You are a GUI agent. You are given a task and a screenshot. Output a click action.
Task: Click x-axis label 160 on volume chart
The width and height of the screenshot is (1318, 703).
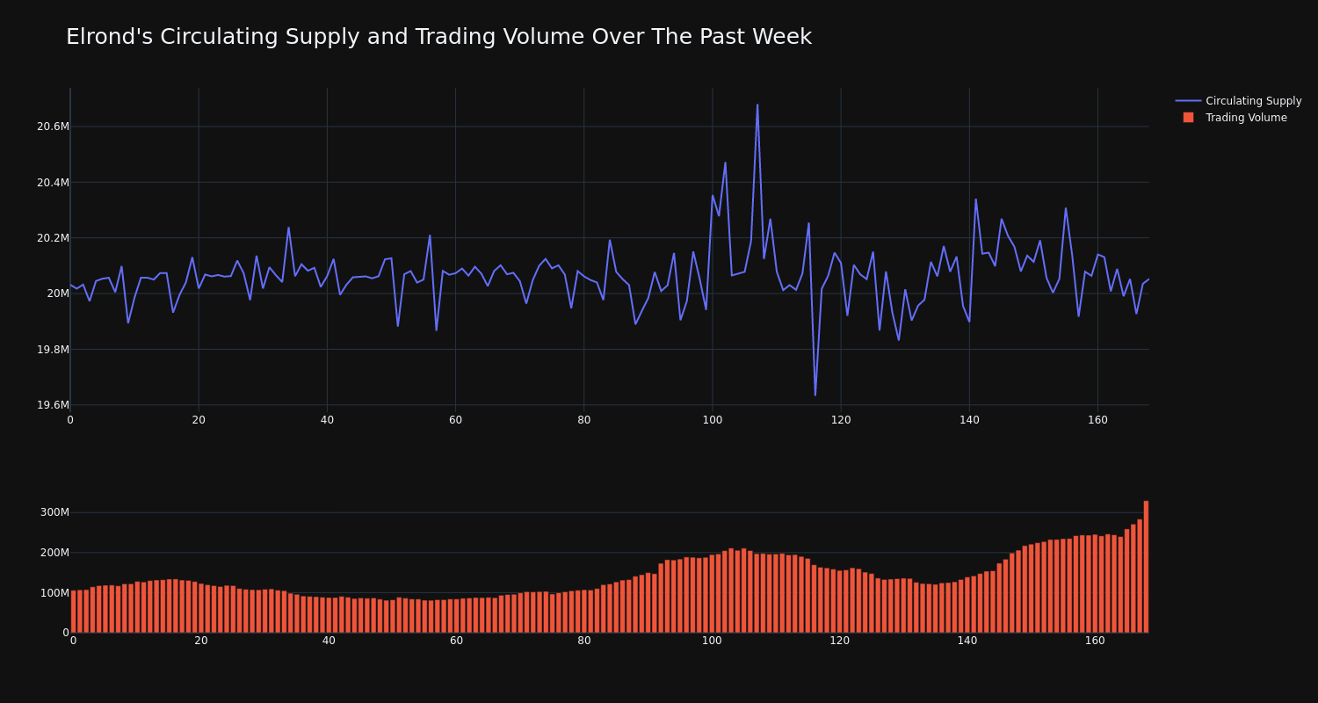pyautogui.click(x=1095, y=641)
